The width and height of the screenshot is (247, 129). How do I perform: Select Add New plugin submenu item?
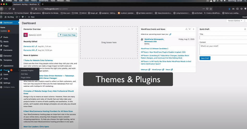(24, 74)
